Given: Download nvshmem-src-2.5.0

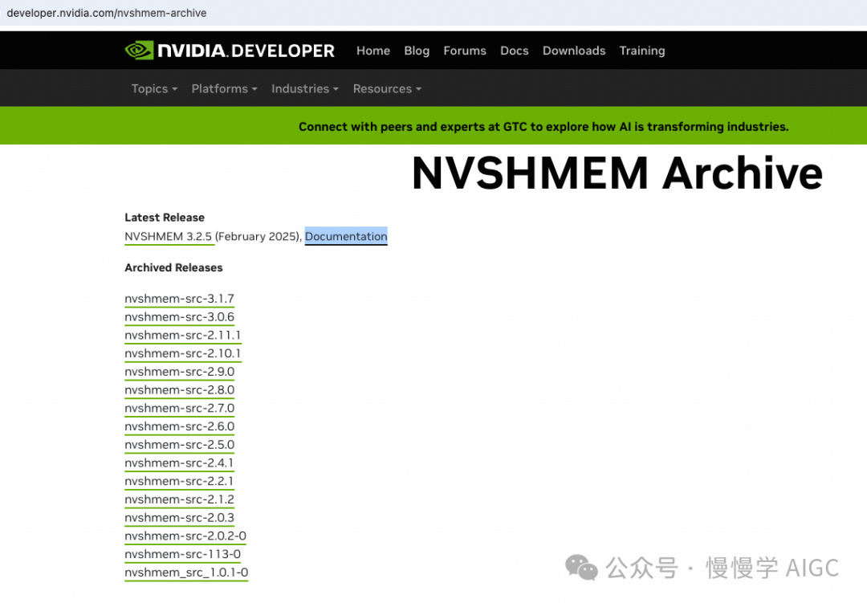Looking at the screenshot, I should [179, 445].
